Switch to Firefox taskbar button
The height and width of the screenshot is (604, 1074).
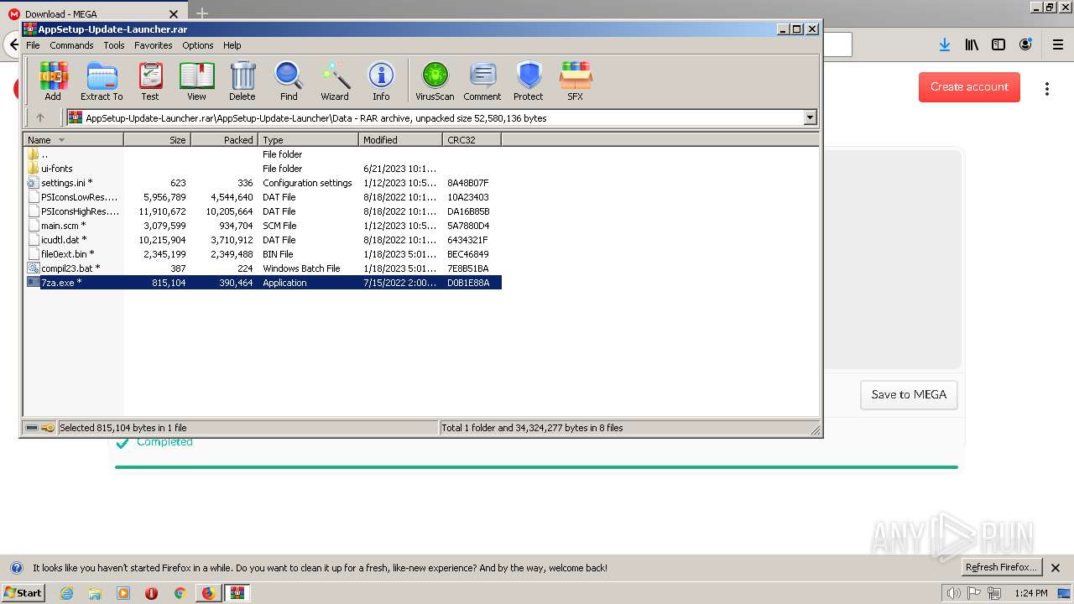coord(208,593)
